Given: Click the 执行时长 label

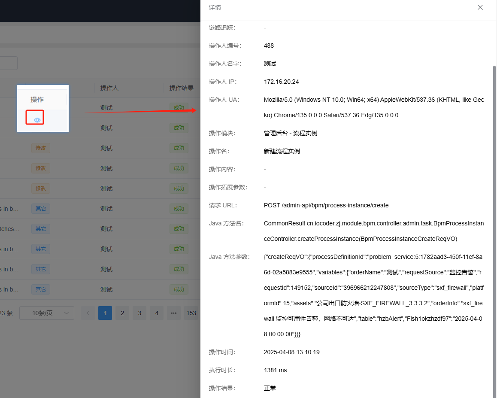Looking at the screenshot, I should click(222, 370).
